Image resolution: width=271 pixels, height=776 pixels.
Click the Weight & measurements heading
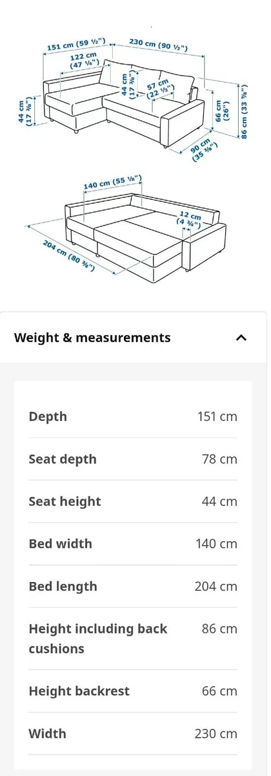click(92, 338)
